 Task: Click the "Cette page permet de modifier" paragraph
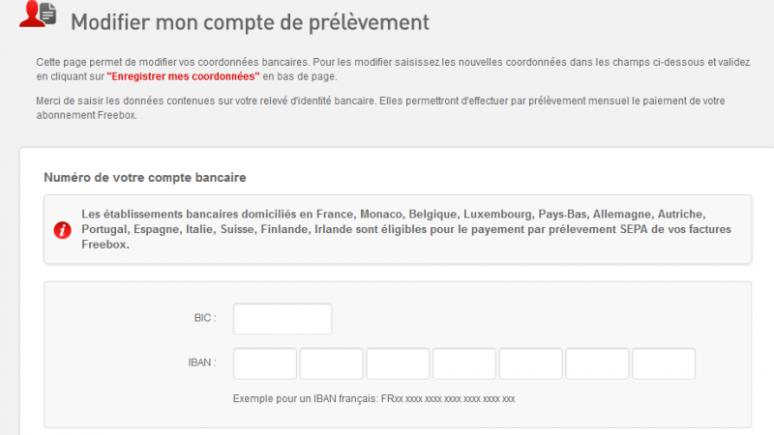(x=387, y=61)
